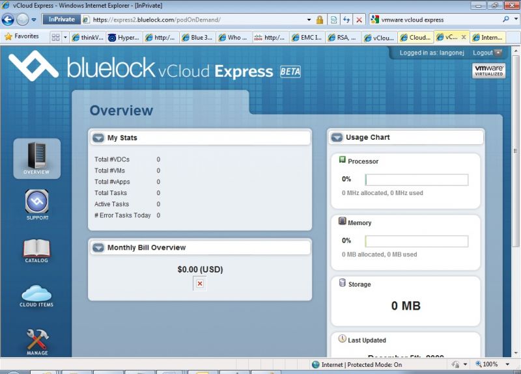Click the status bar security settings icon
Screen dimensions: 521x374
[455, 364]
